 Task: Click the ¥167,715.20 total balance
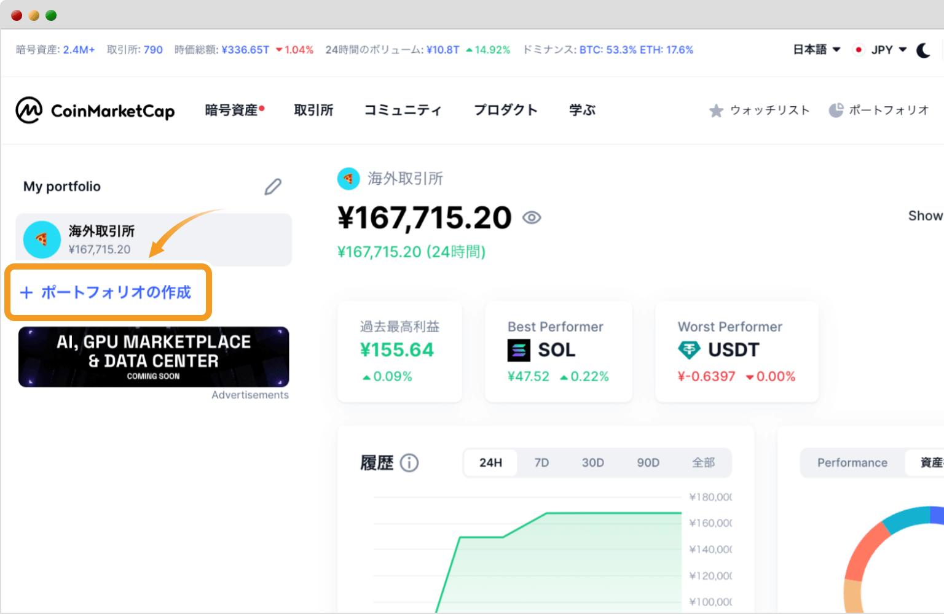pos(425,217)
